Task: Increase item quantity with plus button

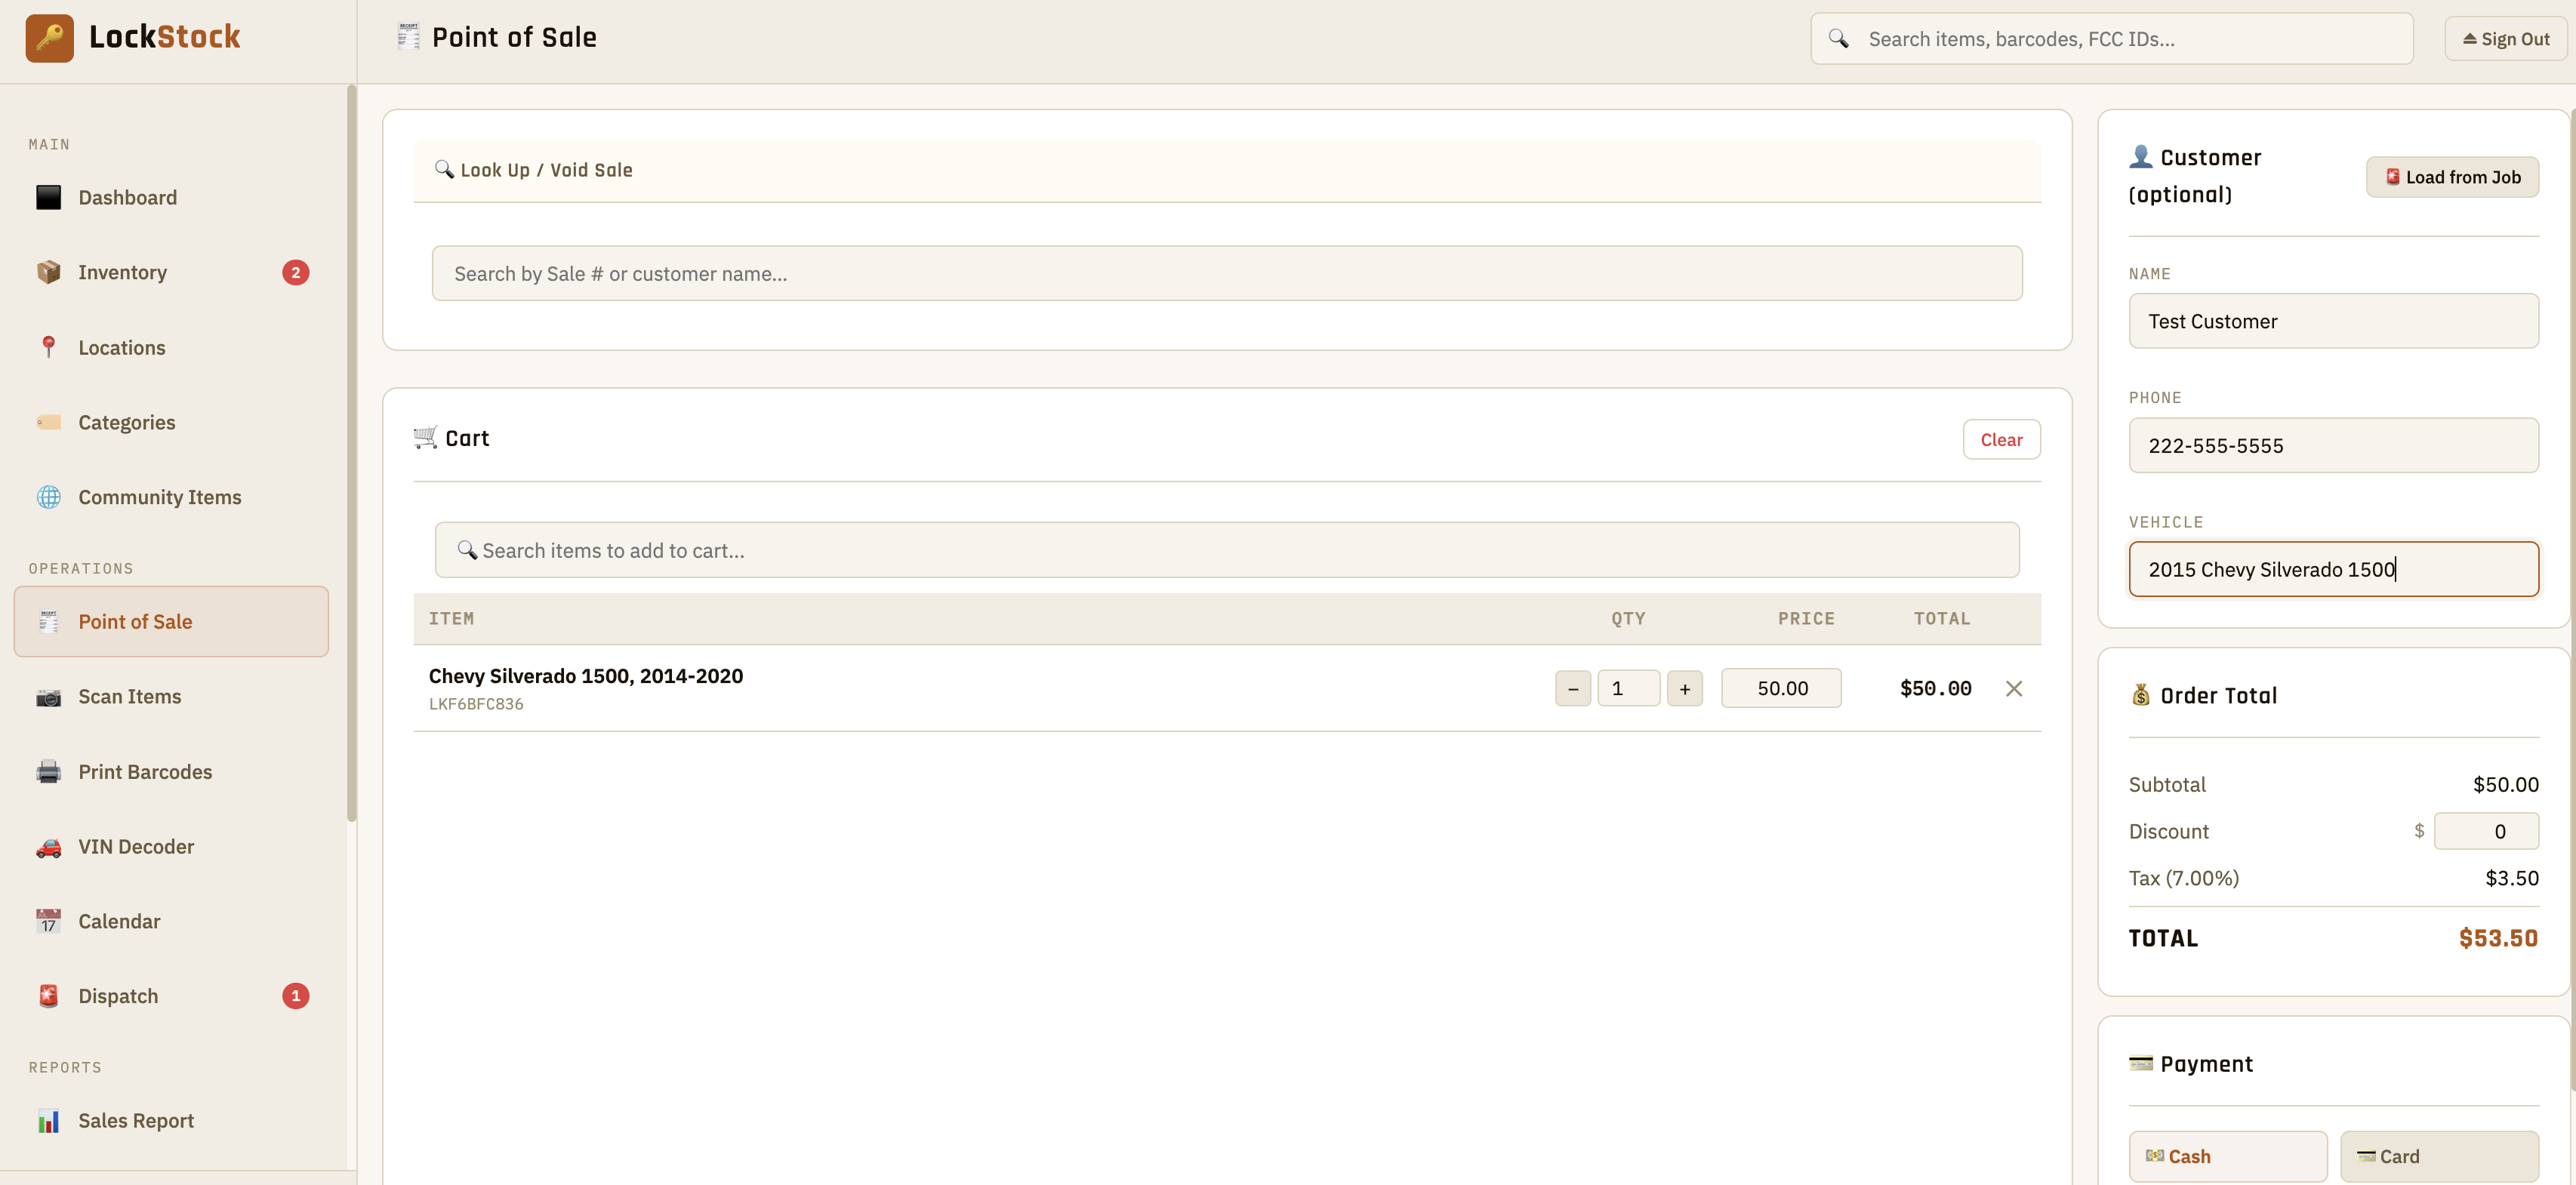Action: (x=1684, y=688)
